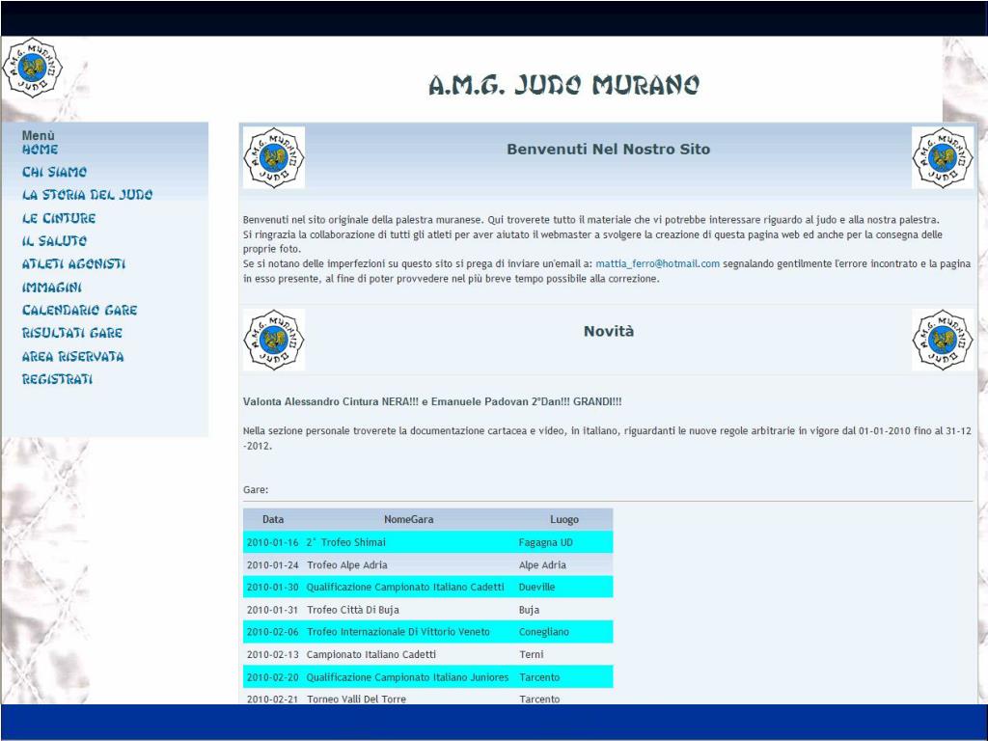
Task: Select the 'Trofeo Città Di Buja' entry
Action: click(x=352, y=610)
